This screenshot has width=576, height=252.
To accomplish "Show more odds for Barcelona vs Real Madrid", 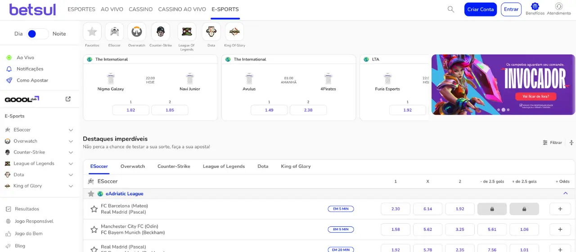I will pos(560,209).
